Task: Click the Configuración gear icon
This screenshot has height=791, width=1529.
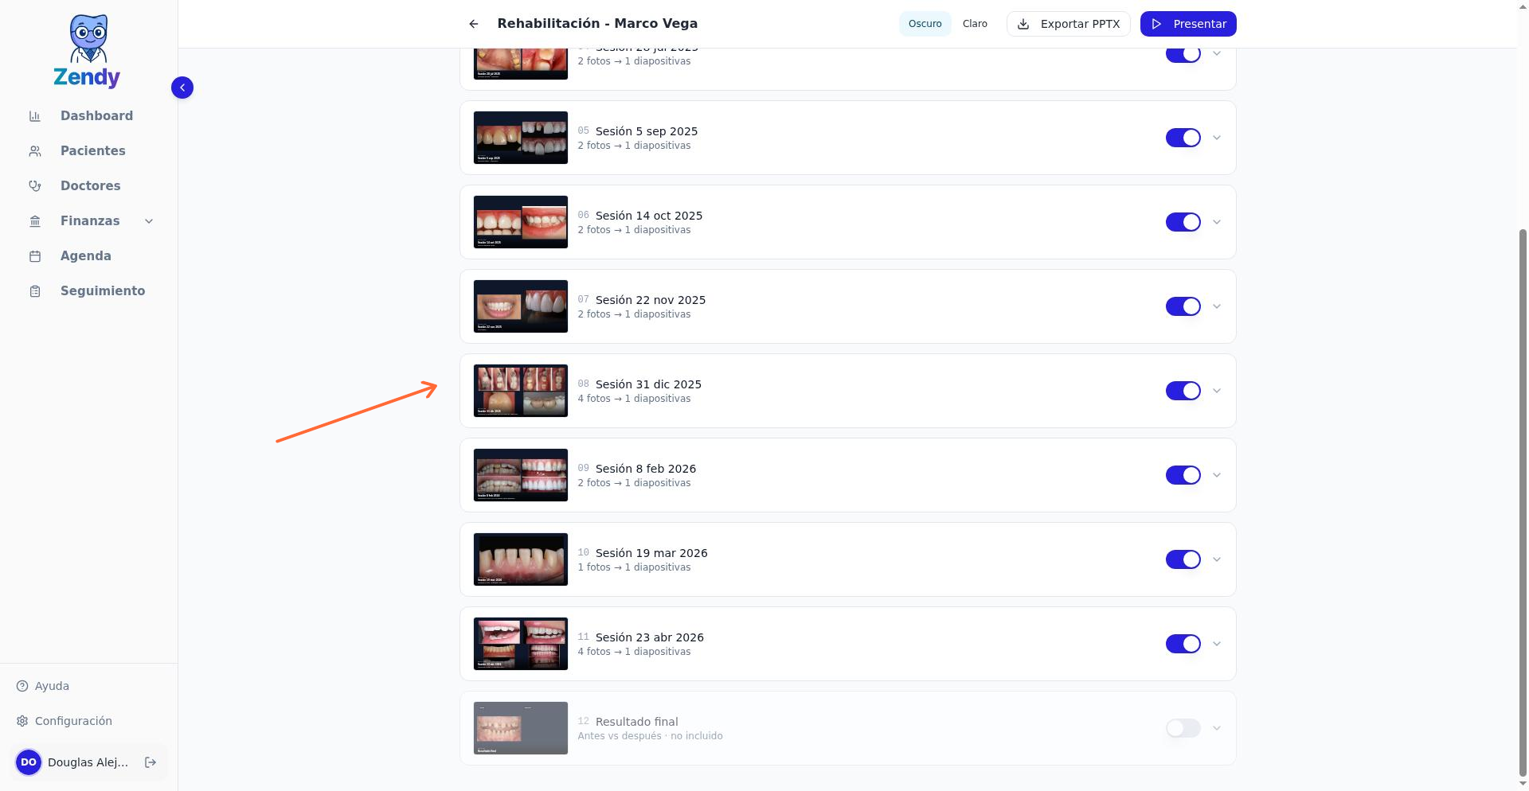Action: click(x=22, y=721)
